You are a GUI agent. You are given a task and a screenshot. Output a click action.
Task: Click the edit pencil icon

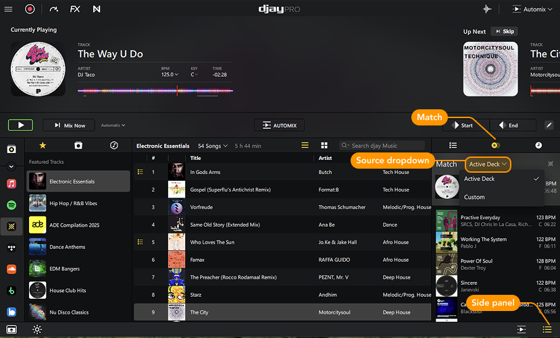pos(549,125)
